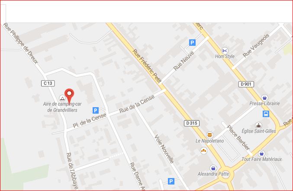
Task: Select the C 13 road badge
Action: pos(48,83)
